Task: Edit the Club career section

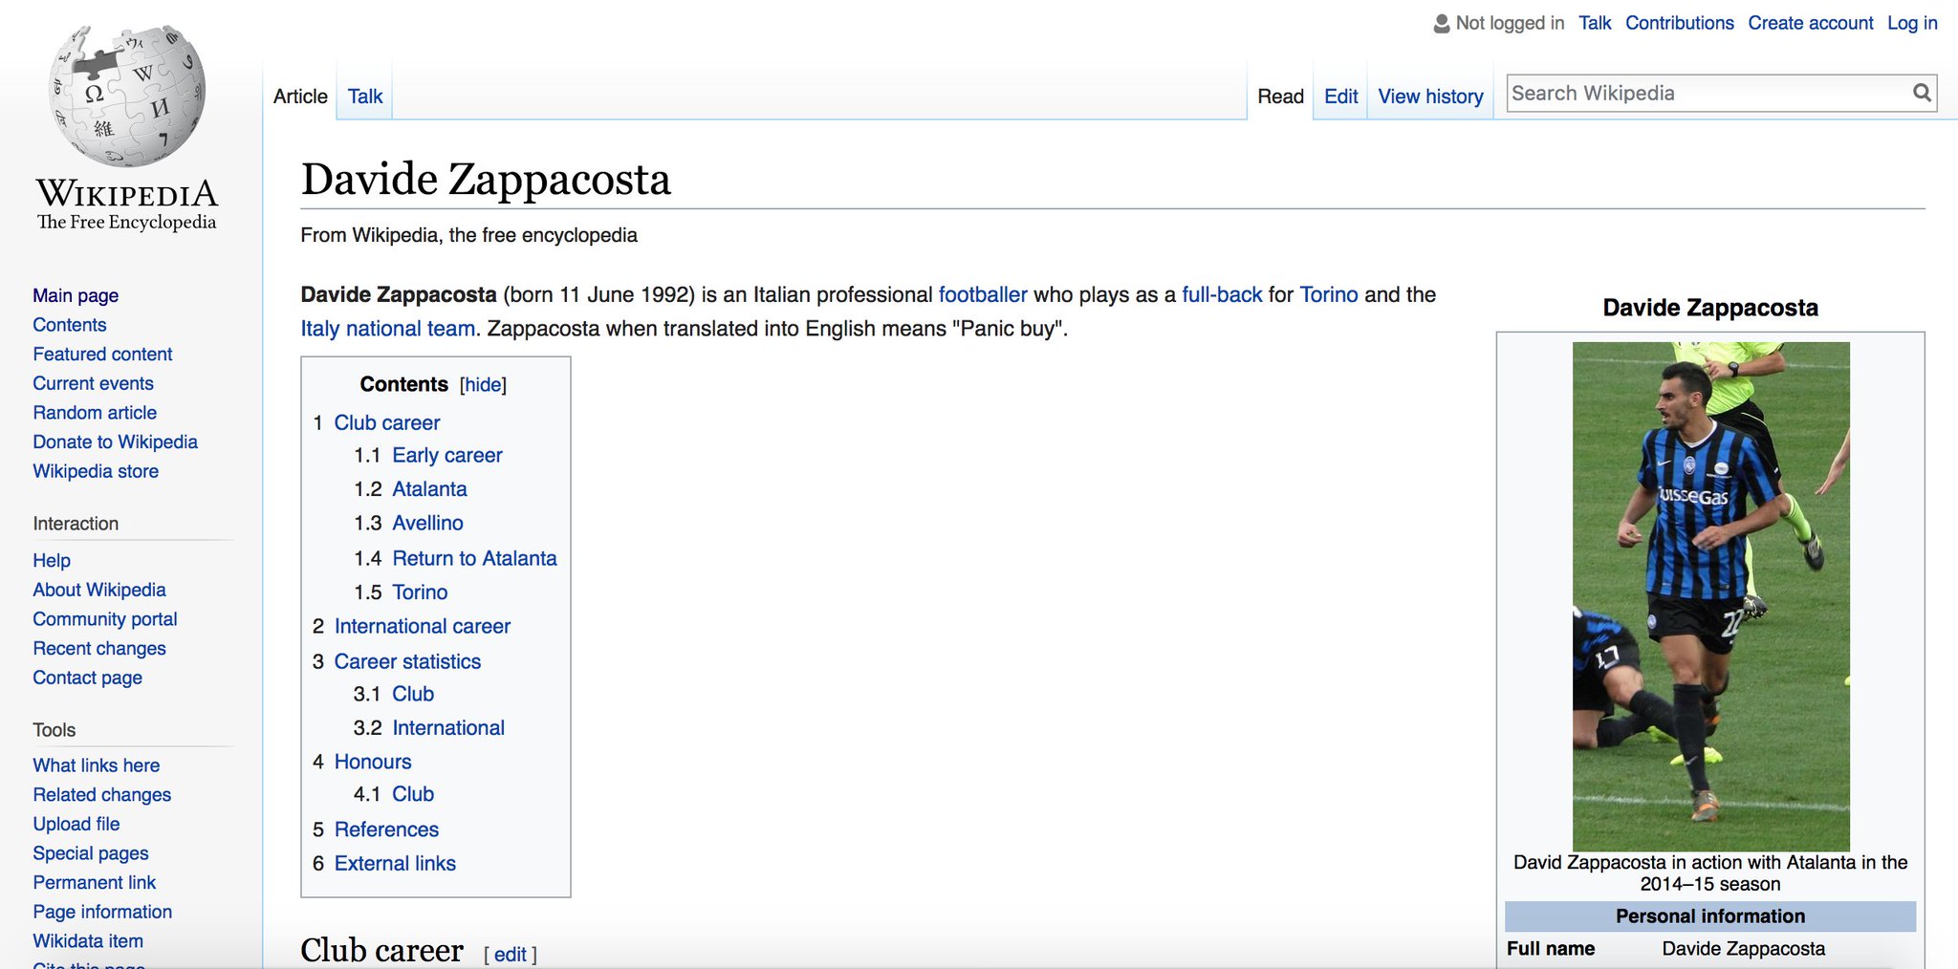Action: (x=510, y=954)
